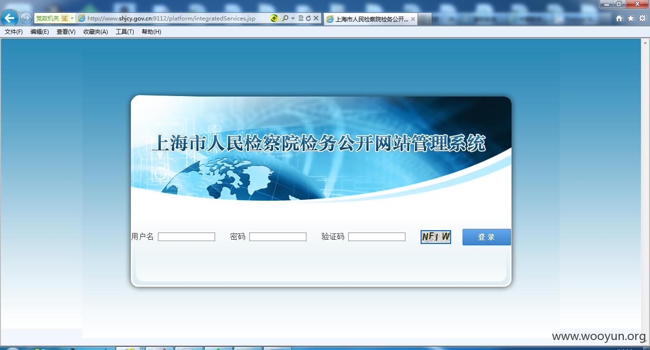Open the 工具(T) menu

click(125, 32)
